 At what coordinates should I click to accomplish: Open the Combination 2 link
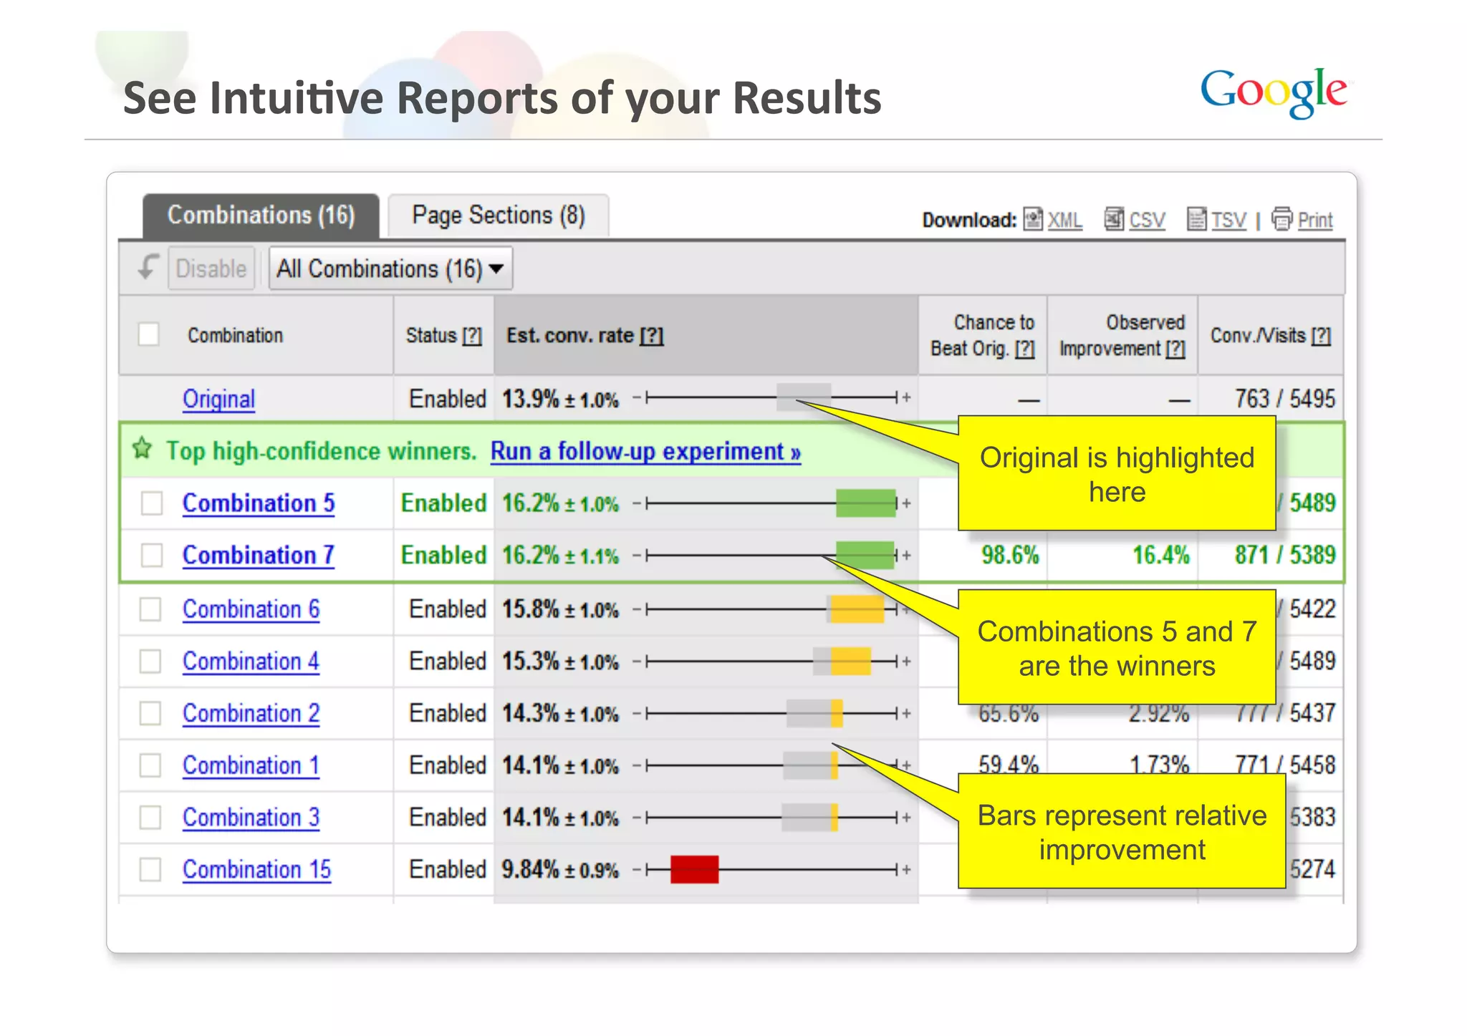click(251, 713)
